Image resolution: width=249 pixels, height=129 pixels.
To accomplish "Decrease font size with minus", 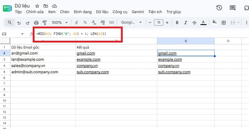I will [x=150, y=23].
